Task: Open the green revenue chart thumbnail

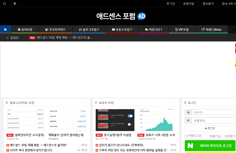Action: (157, 120)
